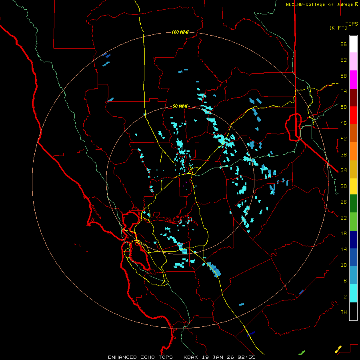Click the 2 legend value label

point(345,297)
